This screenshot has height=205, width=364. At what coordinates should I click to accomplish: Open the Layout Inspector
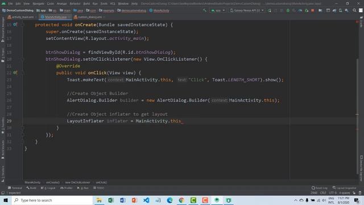[345, 188]
